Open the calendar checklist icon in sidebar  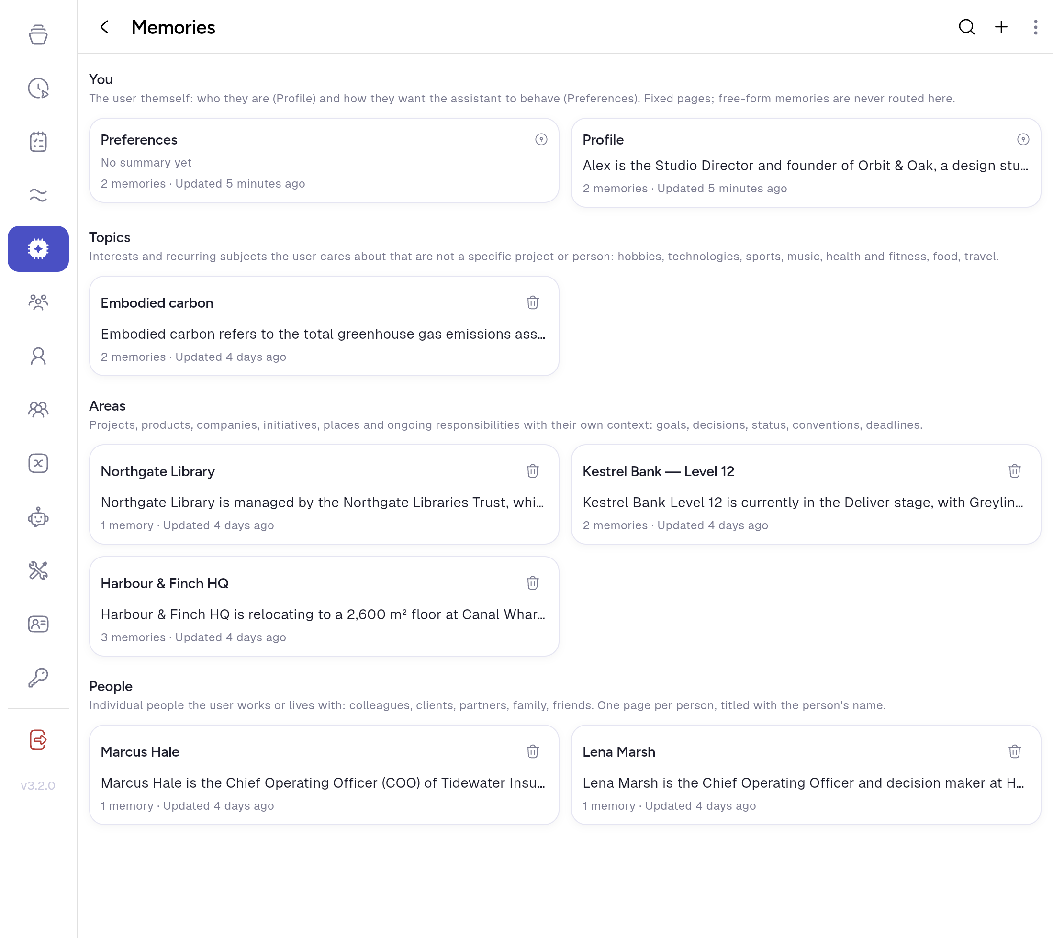(38, 142)
